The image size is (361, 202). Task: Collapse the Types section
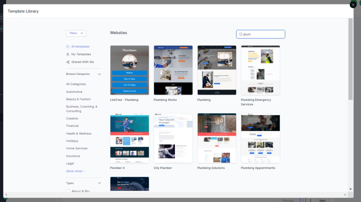pyautogui.click(x=99, y=183)
